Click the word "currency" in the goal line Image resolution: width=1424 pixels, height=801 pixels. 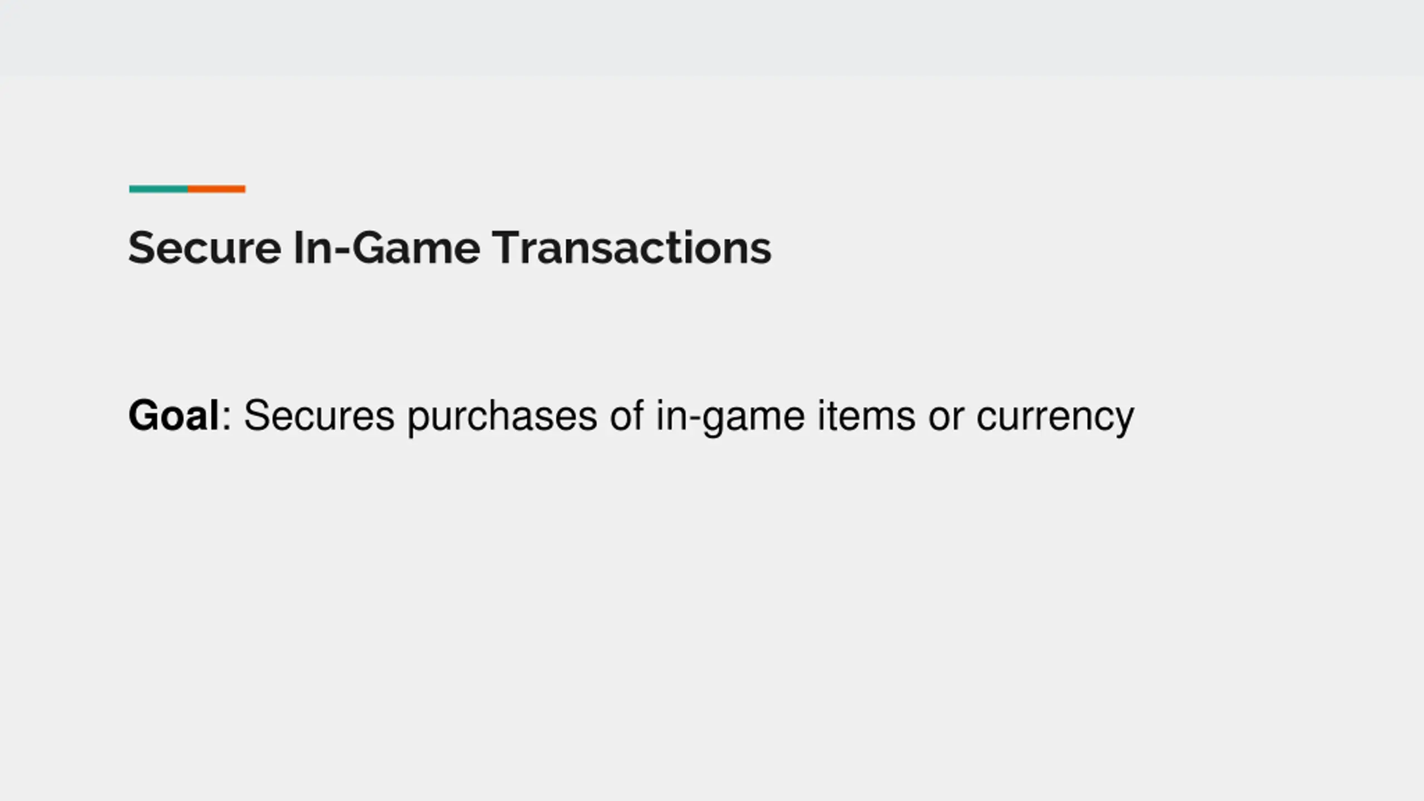pos(1055,416)
